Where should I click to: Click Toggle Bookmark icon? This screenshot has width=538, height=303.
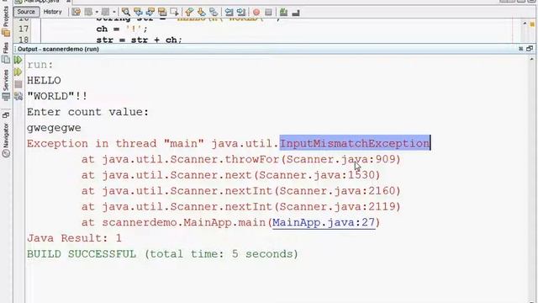pos(214,13)
